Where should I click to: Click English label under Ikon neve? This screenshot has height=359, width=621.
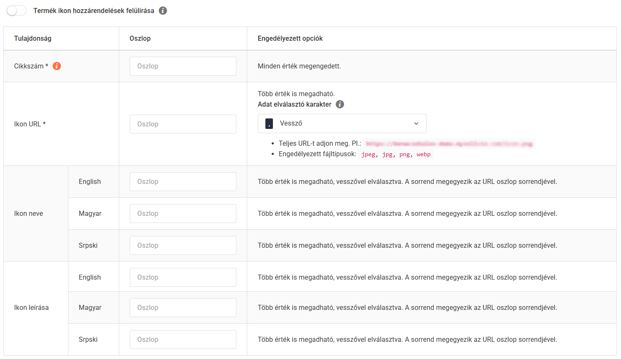tap(90, 181)
